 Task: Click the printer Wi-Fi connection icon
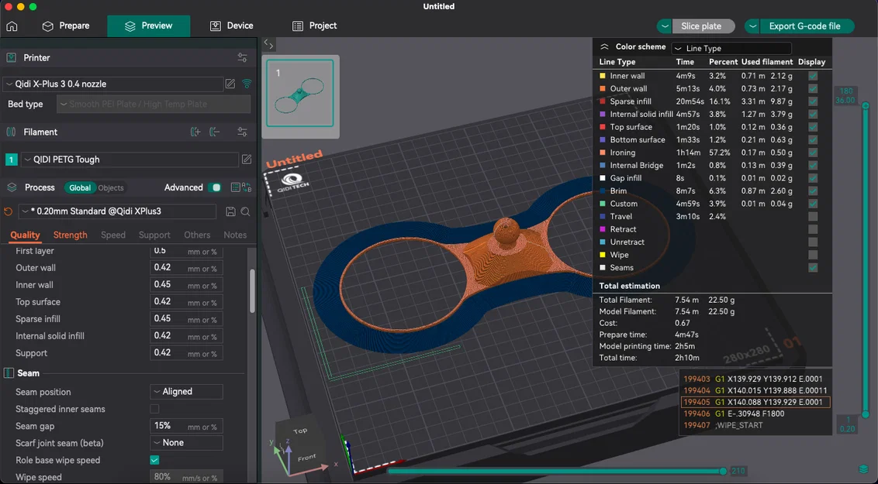point(247,84)
